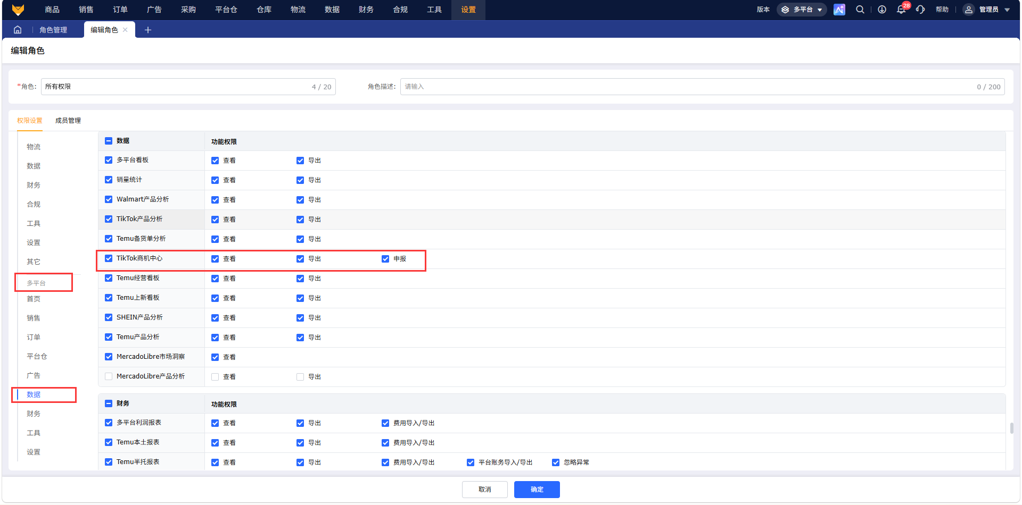Open the customer support headset icon
The width and height of the screenshot is (1022, 505).
(x=920, y=10)
